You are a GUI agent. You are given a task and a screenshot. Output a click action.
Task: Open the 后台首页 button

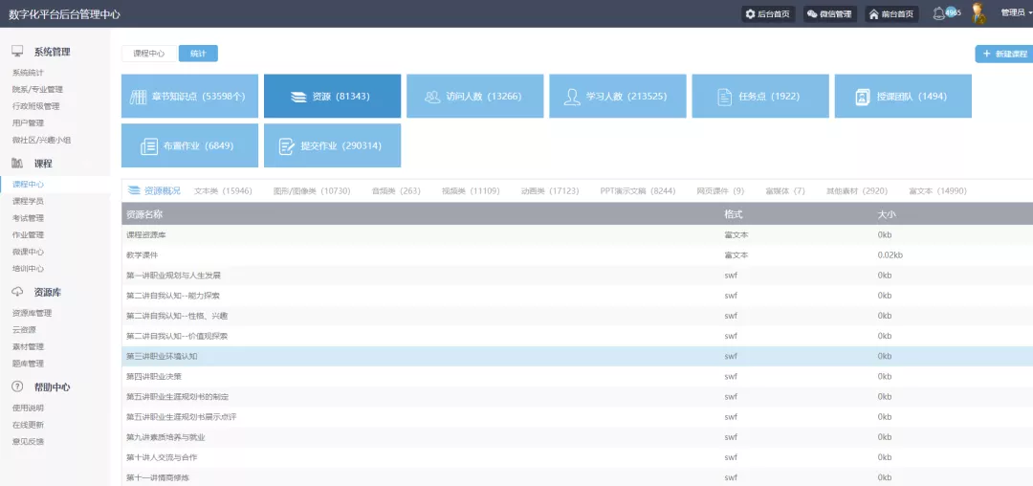tap(769, 13)
